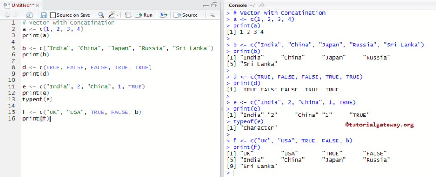
Task: Click console output '[5] "Sri Lanka"'
Action: (x=252, y=64)
